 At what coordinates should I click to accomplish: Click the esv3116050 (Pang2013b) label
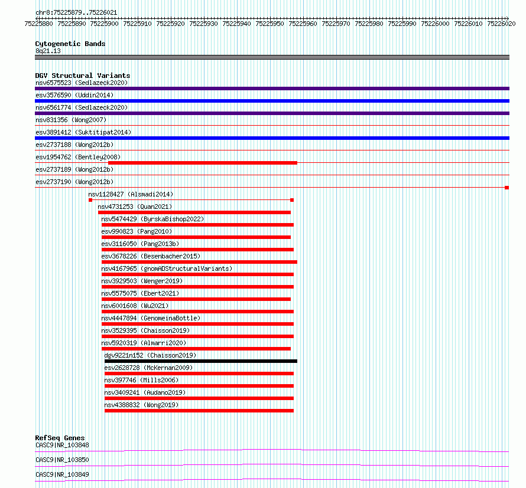pyautogui.click(x=140, y=244)
